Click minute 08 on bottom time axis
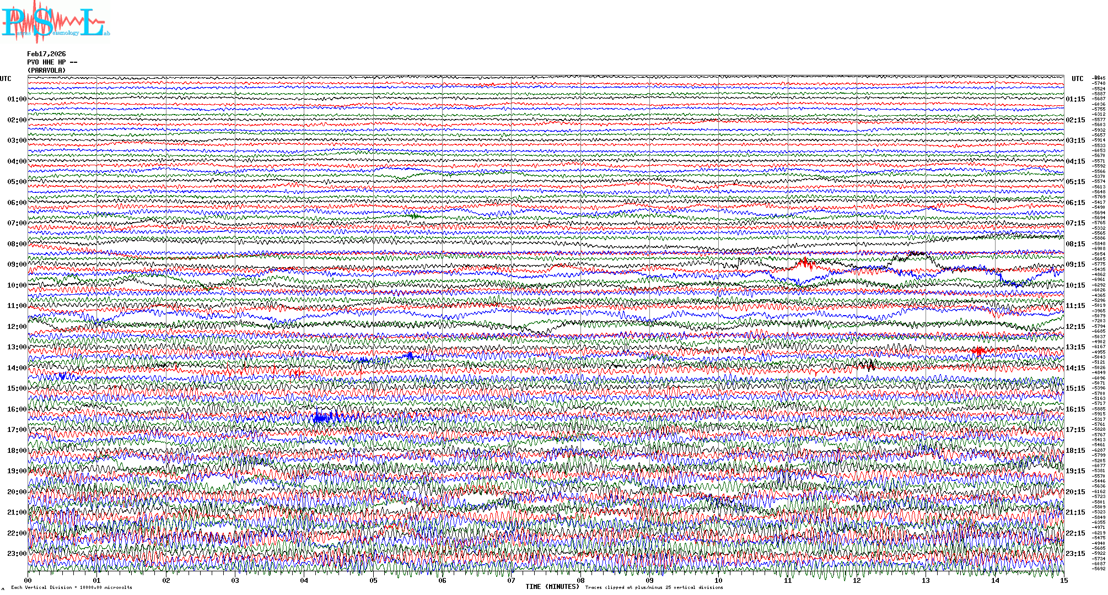The width and height of the screenshot is (1108, 595). [x=580, y=581]
